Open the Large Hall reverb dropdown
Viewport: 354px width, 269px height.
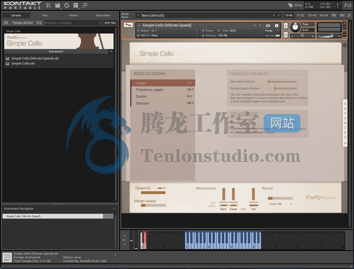[x=280, y=204]
